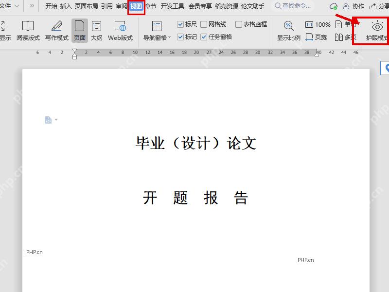389x292 pixels.
Task: Set zoom to 100%
Action: [318, 24]
